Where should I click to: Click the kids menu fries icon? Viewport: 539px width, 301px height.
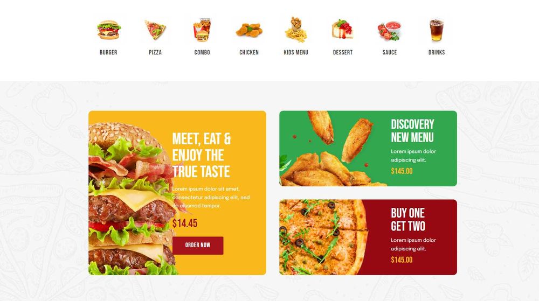coord(295,30)
